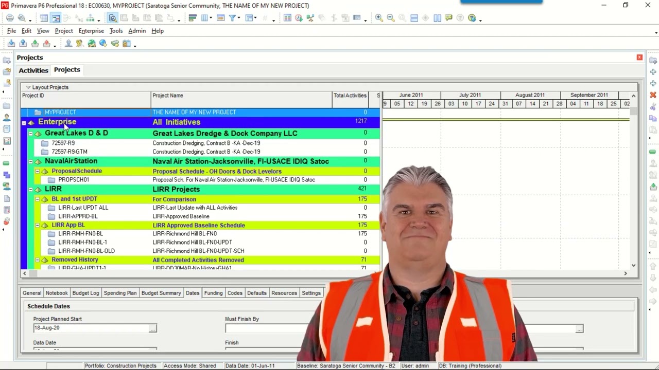Viewport: 659px width, 370px height.
Task: Click the Project Planned Start date picker button
Action: tap(152, 328)
